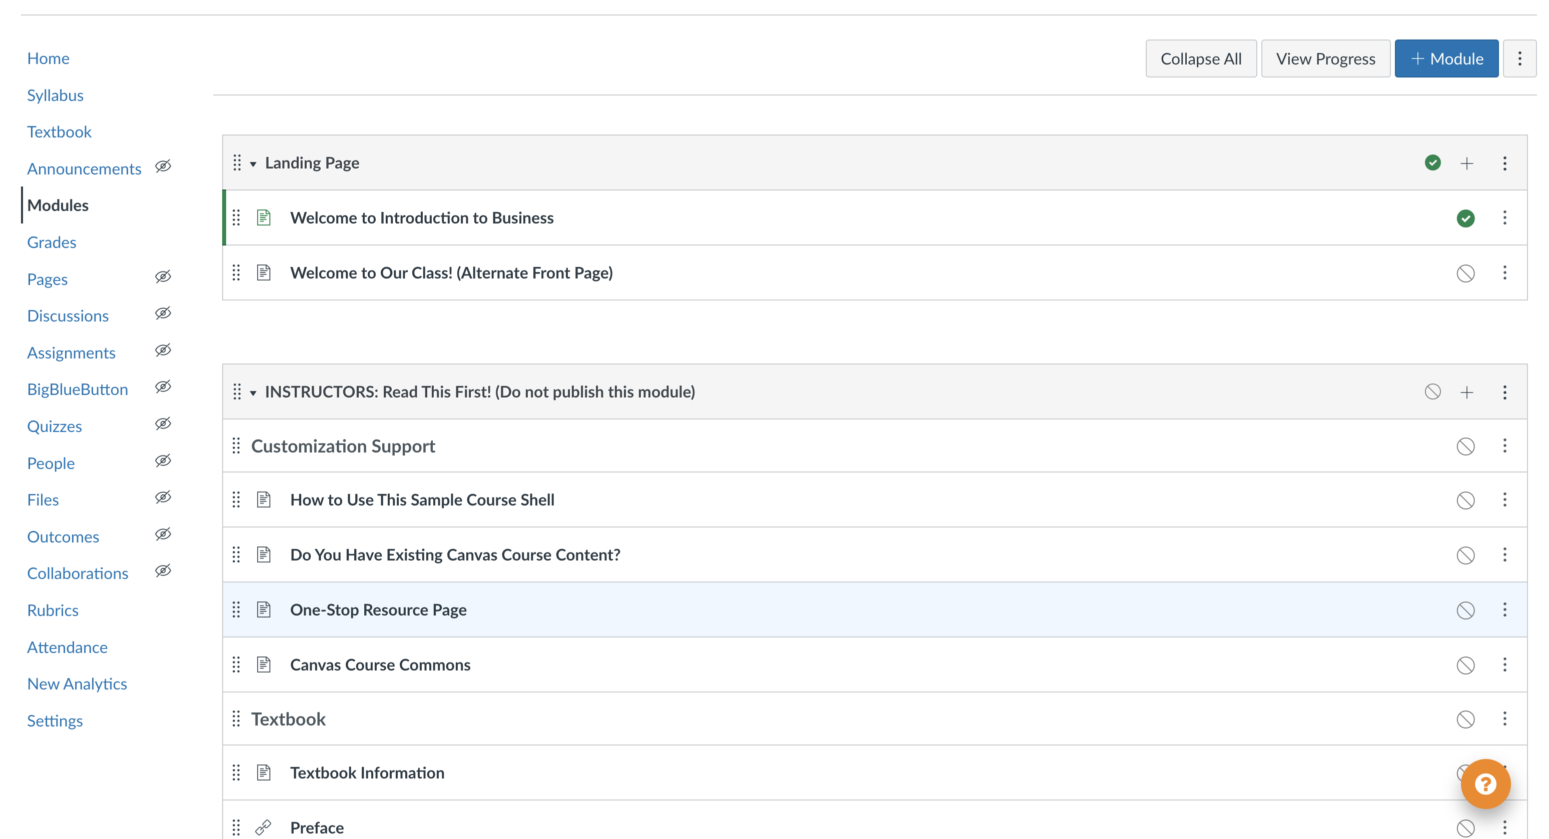Grab drag handle of Canvas Course Commons item
The height and width of the screenshot is (839, 1549).
click(x=236, y=664)
